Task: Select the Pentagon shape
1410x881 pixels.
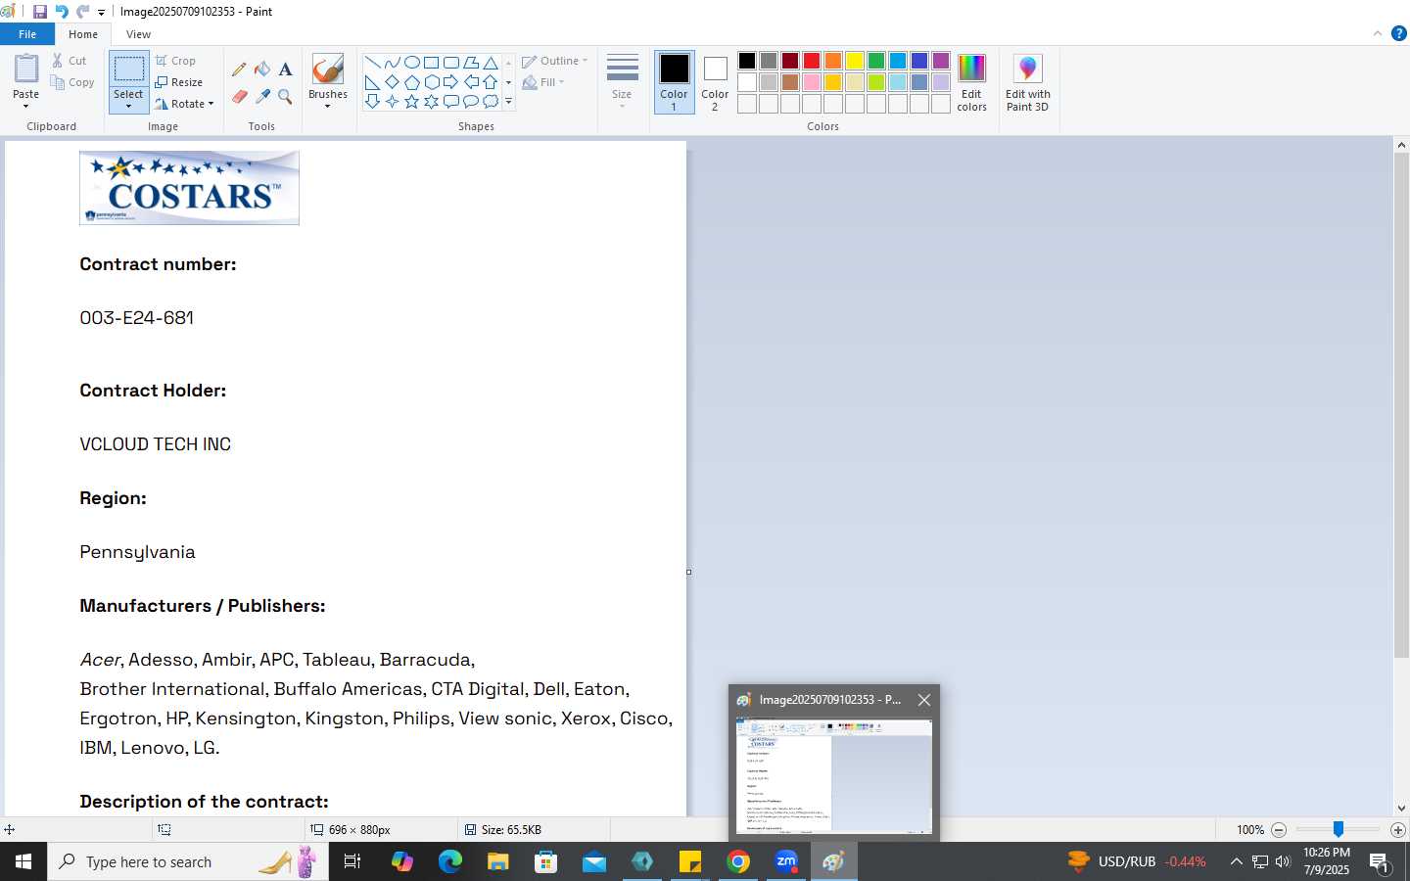Action: (x=411, y=82)
